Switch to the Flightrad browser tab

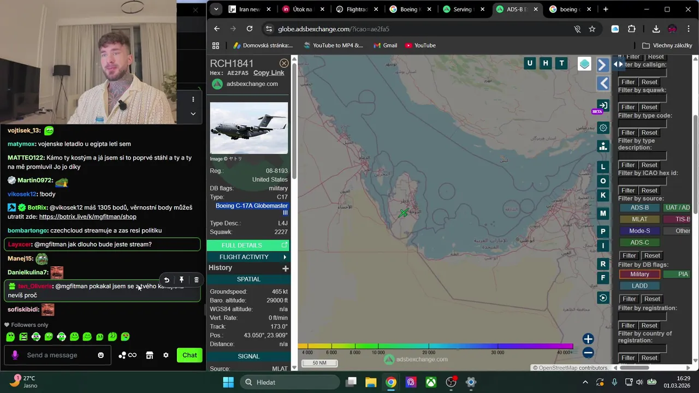[x=357, y=9]
